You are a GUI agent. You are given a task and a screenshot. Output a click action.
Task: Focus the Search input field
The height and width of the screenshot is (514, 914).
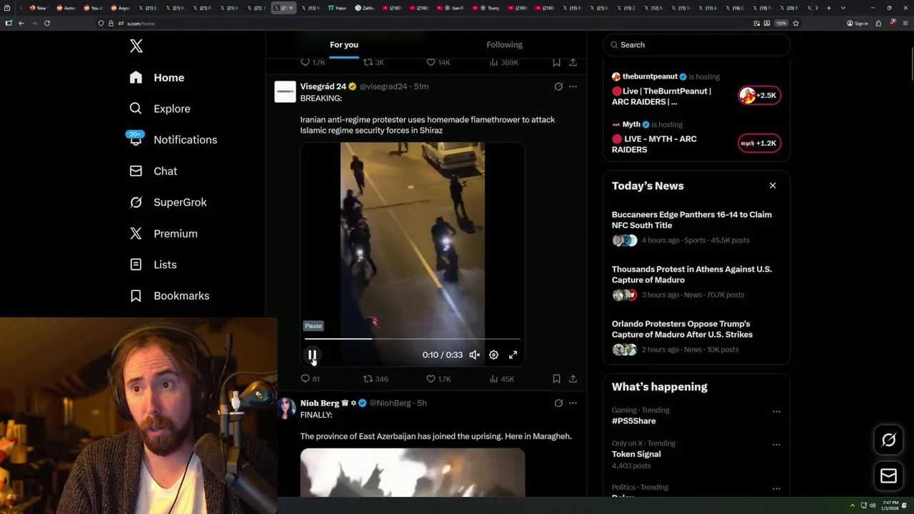coord(697,45)
